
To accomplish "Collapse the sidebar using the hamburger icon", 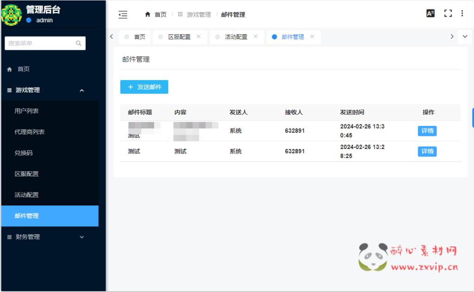I will click(123, 14).
